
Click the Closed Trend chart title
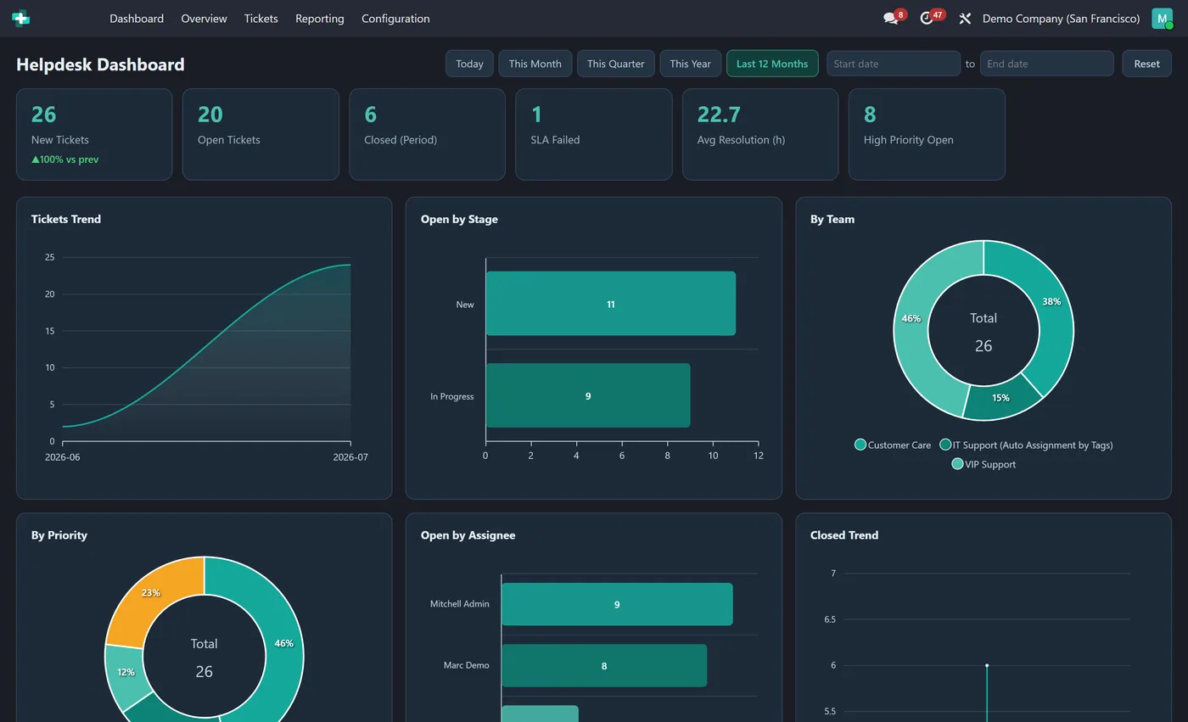pos(844,535)
